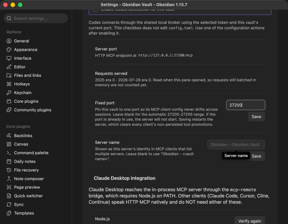The height and width of the screenshot is (224, 288).
Task: Click the Server name input field
Action: (236, 145)
